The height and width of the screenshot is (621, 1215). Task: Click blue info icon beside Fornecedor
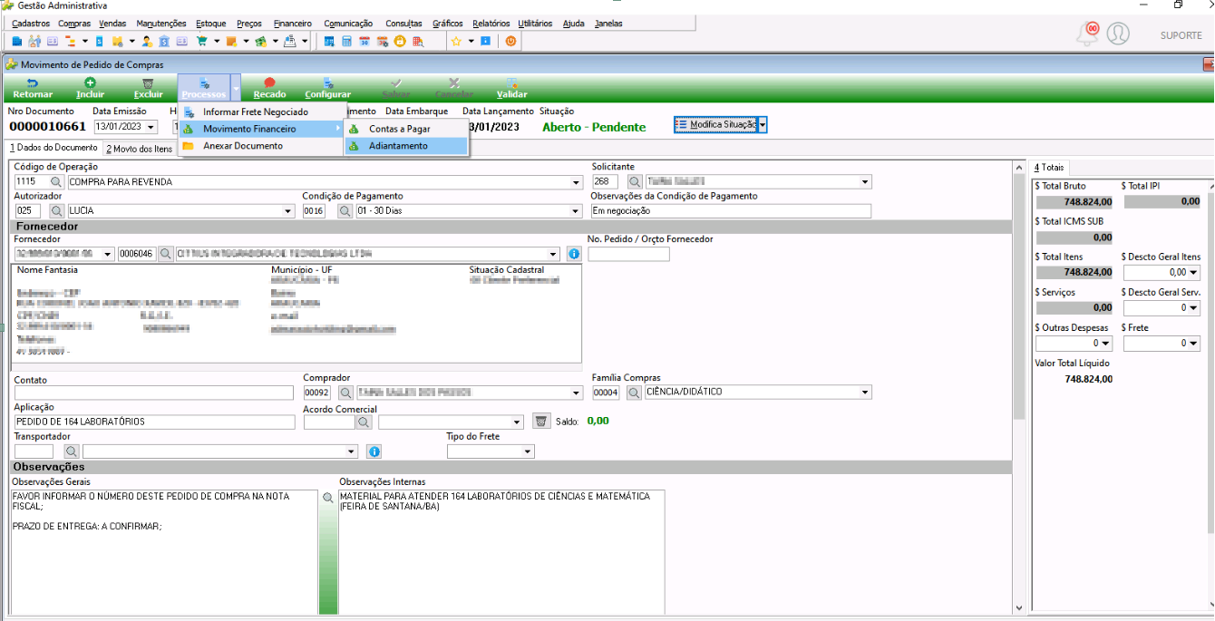click(574, 254)
